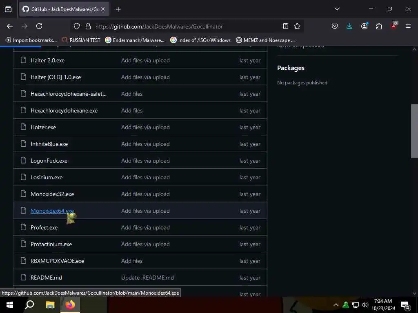Screen dimensions: 418x313
Task: Open file Losinium.exe
Action: pos(47,177)
